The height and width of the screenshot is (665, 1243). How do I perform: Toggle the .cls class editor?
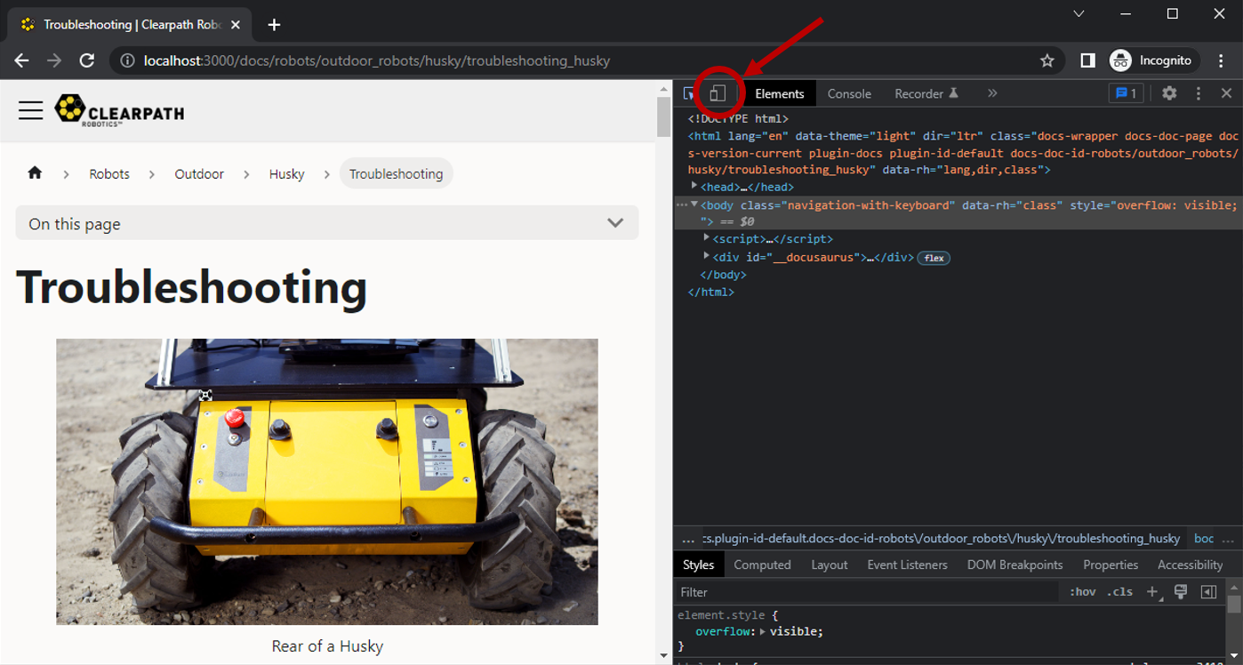[1119, 592]
